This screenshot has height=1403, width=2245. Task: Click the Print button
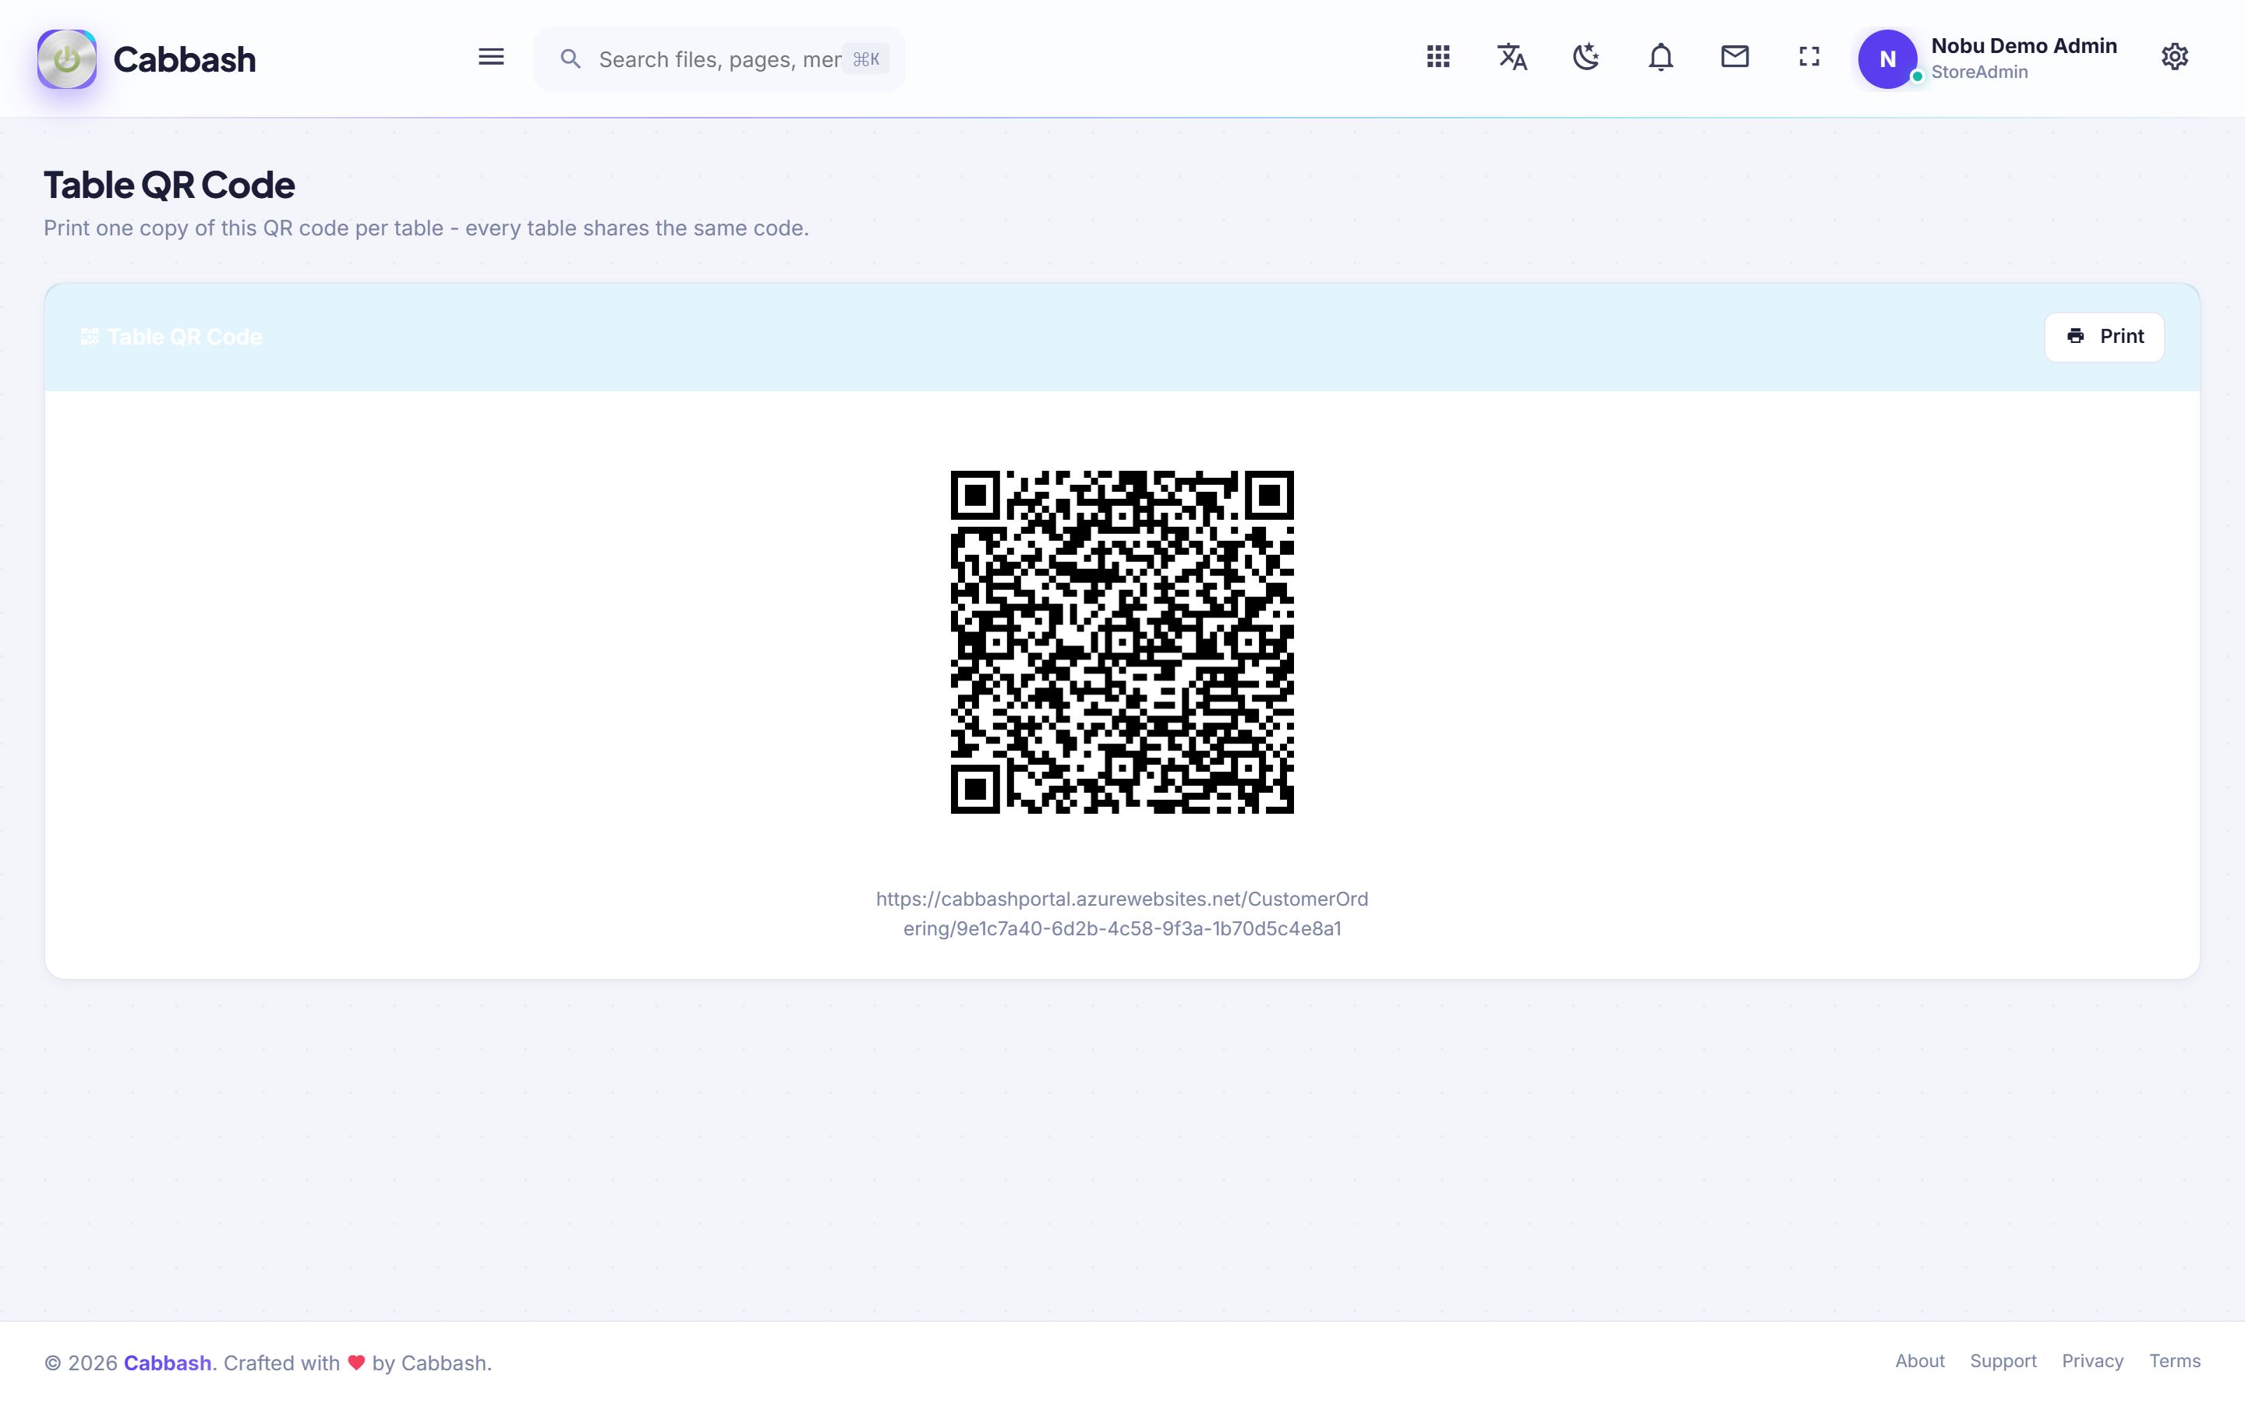(2104, 337)
